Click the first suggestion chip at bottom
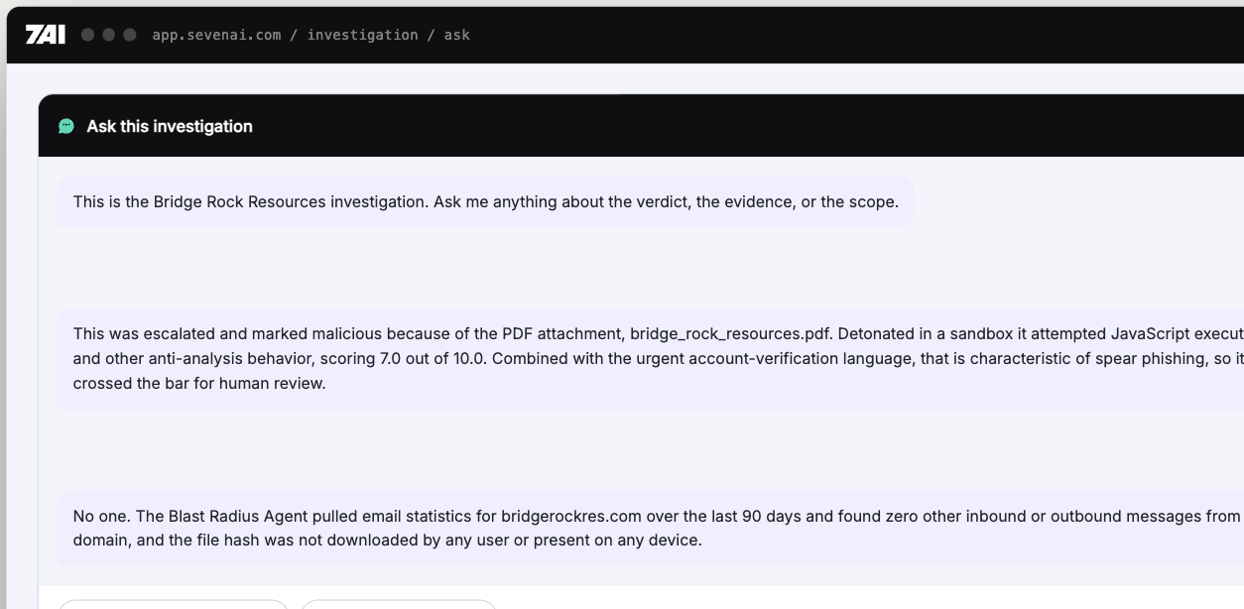This screenshot has width=1244, height=609. 174,604
